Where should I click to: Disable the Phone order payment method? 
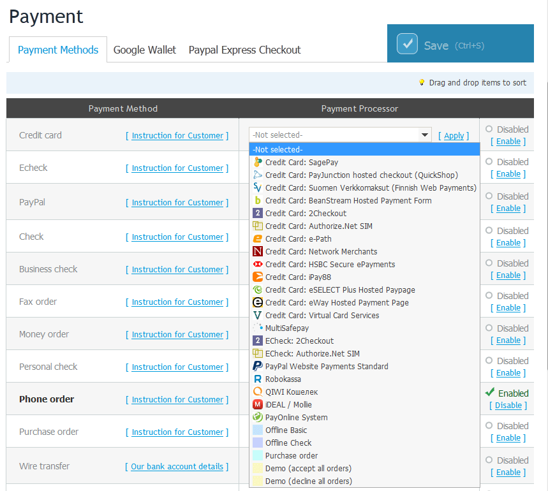click(508, 406)
